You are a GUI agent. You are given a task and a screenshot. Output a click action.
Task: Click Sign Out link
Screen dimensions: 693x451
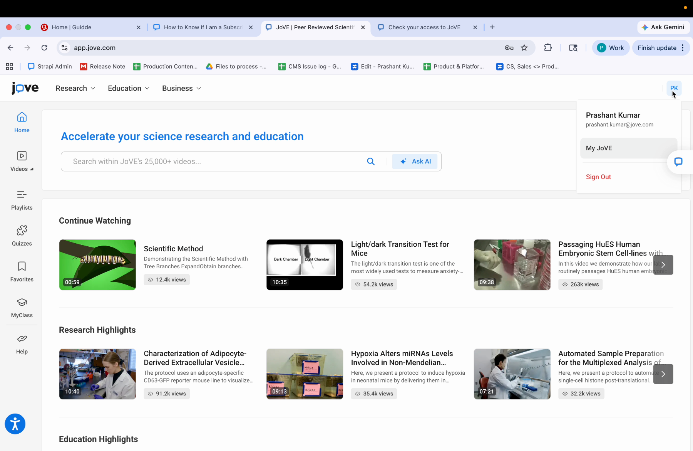[598, 177]
